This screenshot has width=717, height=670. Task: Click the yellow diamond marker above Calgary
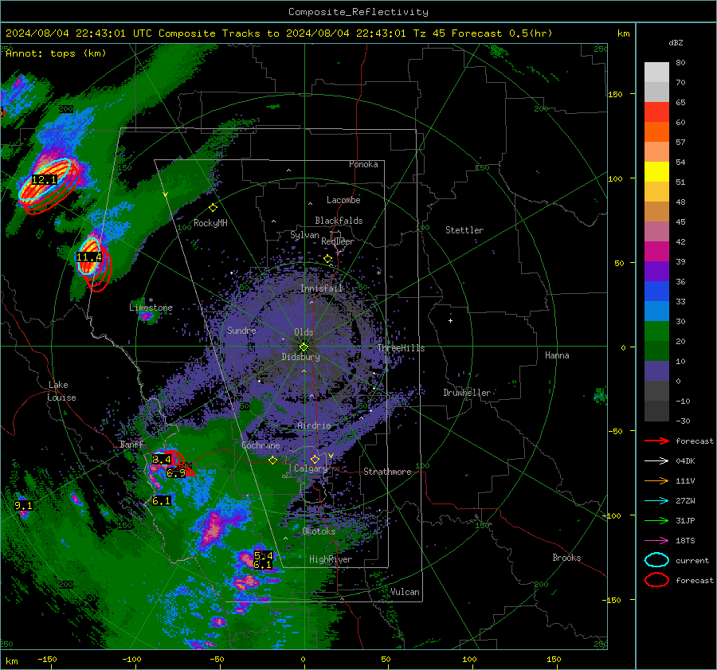[315, 459]
